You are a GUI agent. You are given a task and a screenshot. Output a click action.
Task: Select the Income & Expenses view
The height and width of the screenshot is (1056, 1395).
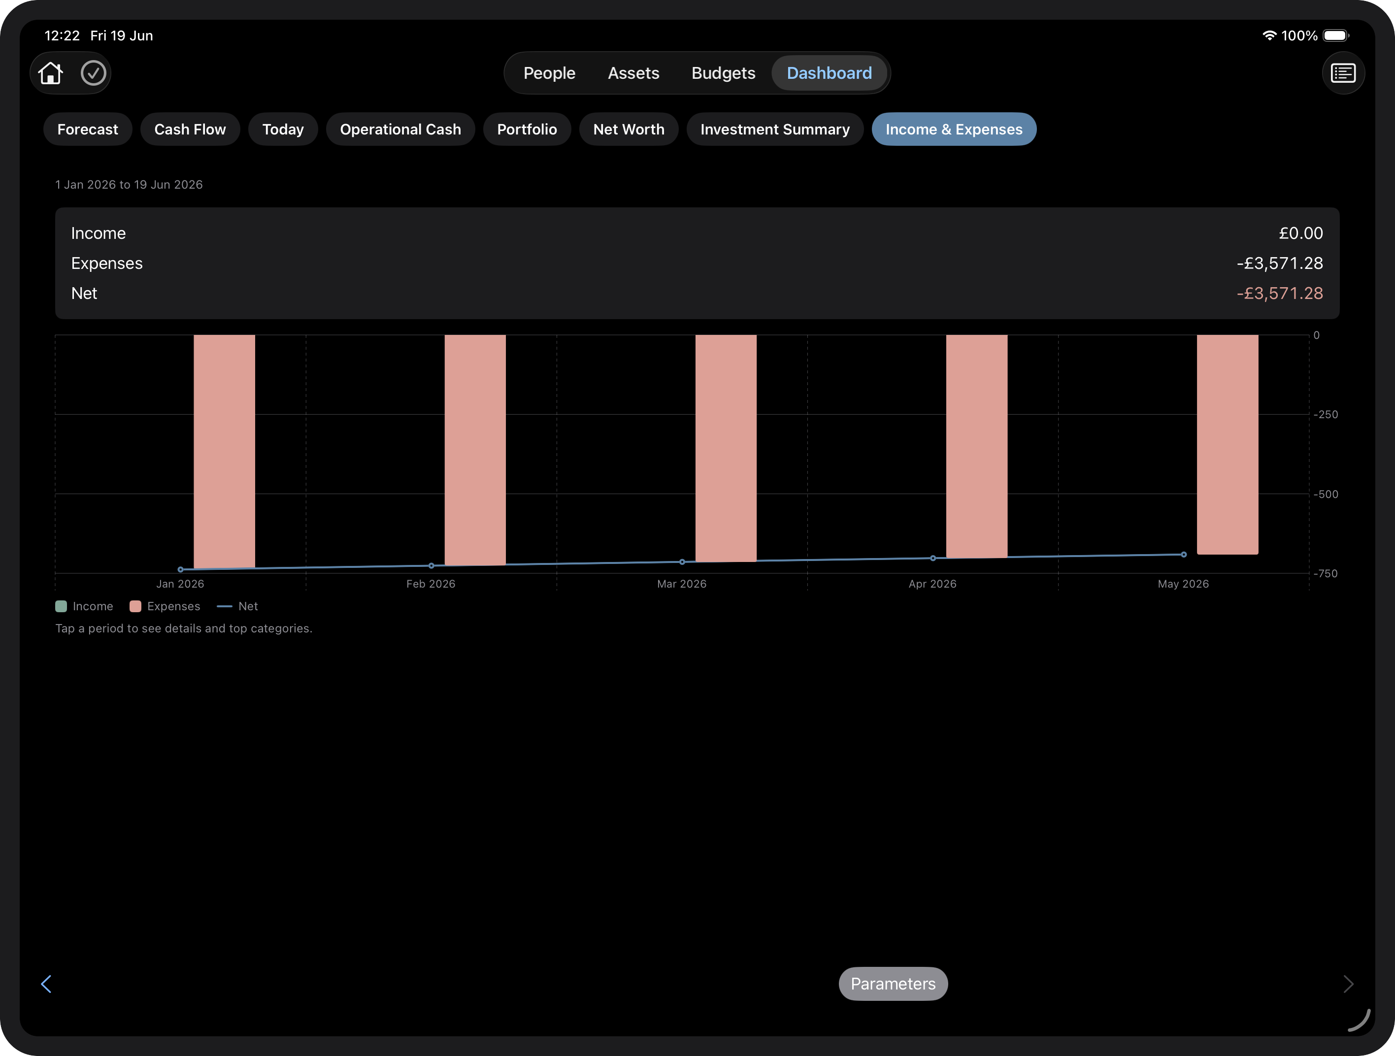[x=954, y=129]
